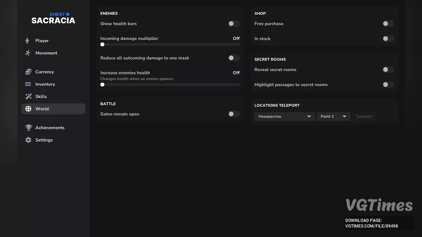
Task: Click the Movement running-figure icon
Action: 27,53
